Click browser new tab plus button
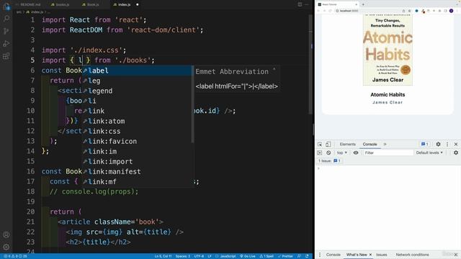461x259 pixels. [x=363, y=4]
